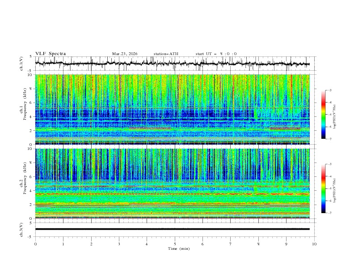Click the "10" kHz tick of ch.1 spectrogram

(x=31, y=75)
